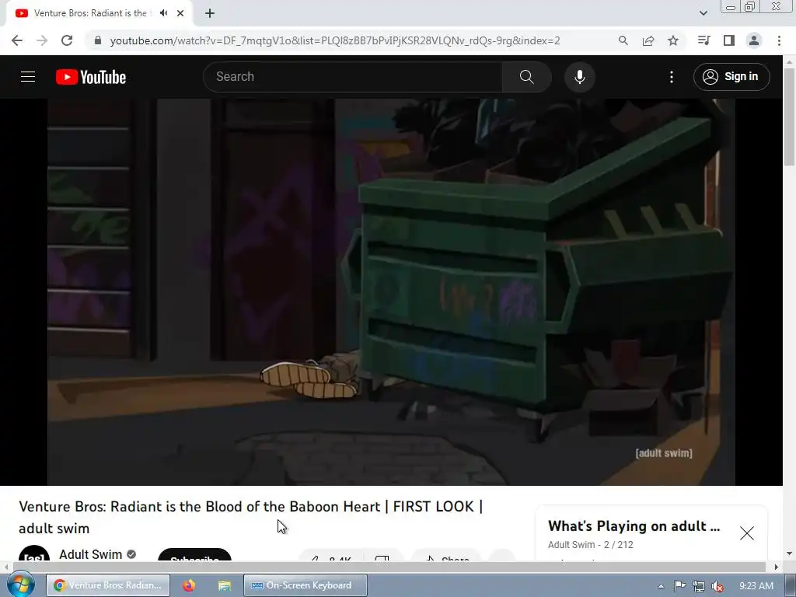
Task: Close the What's Playing playlist panel
Action: click(747, 533)
